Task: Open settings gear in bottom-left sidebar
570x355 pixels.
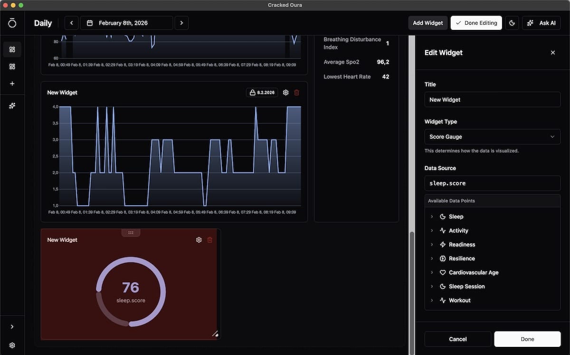Action: click(x=12, y=345)
